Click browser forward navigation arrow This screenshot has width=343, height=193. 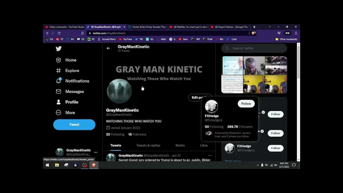pos(53,33)
